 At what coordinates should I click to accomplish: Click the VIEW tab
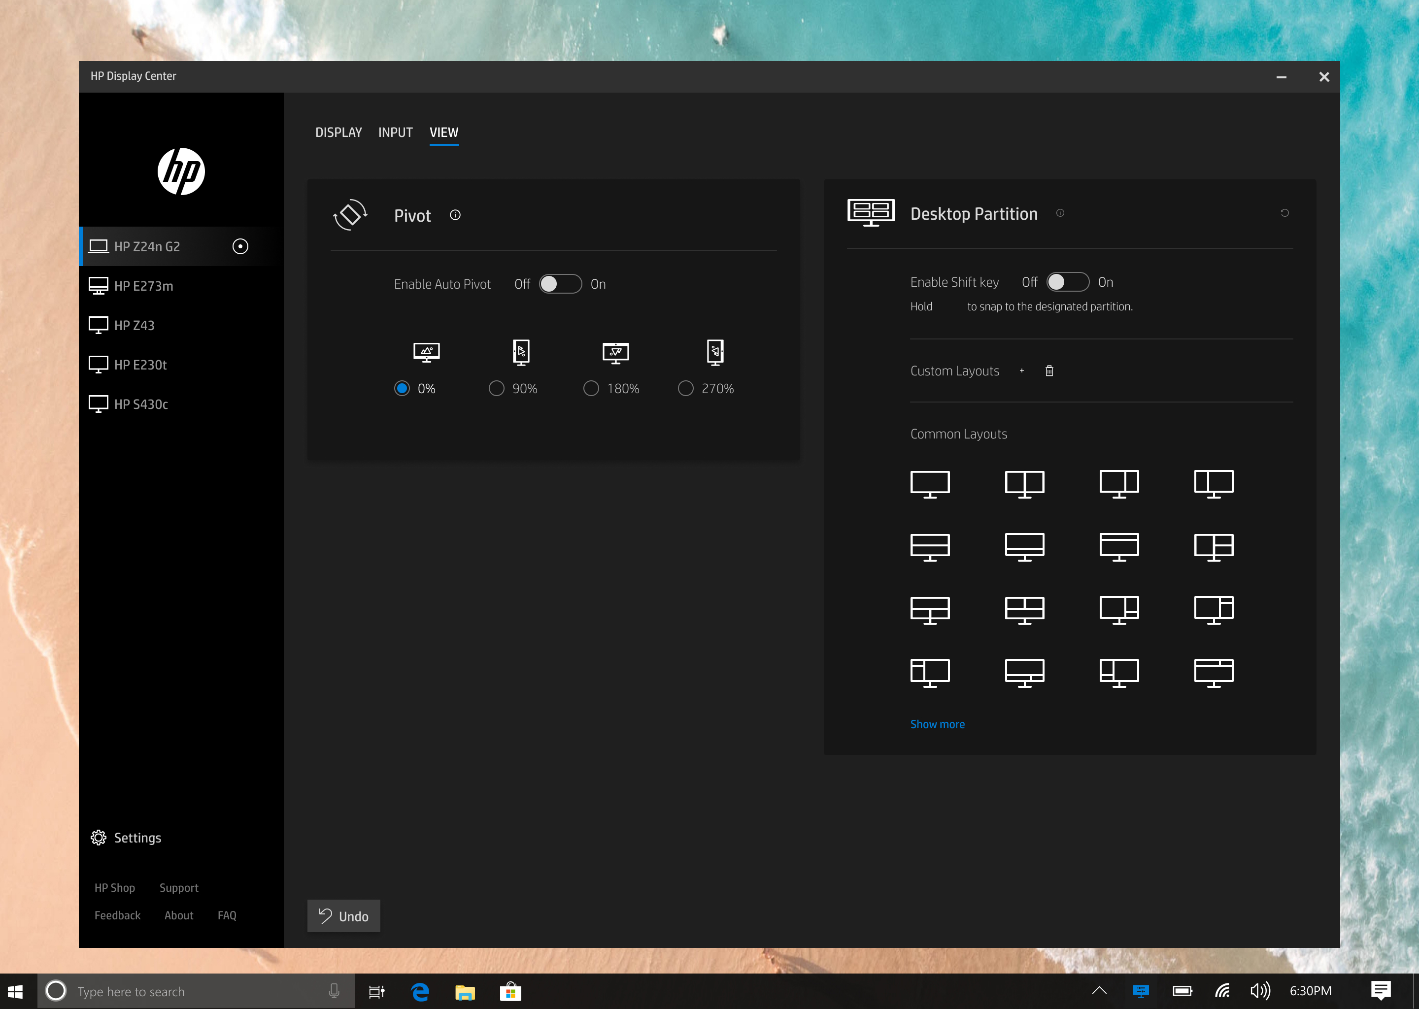click(443, 133)
